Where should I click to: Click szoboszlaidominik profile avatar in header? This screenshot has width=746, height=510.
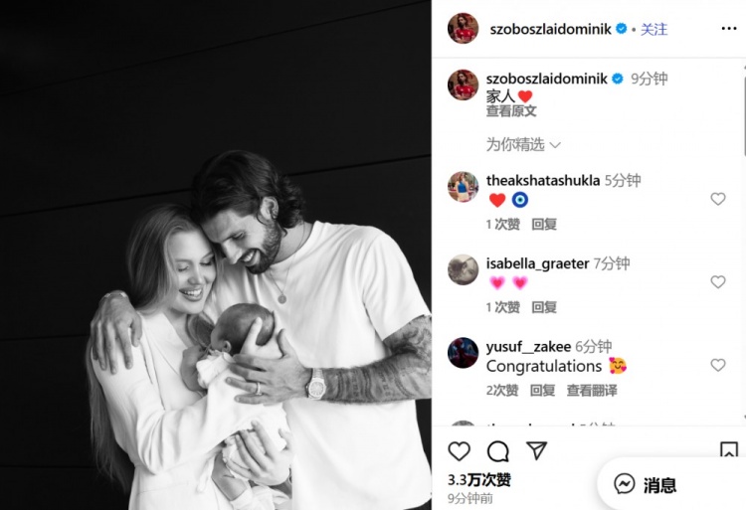[x=463, y=29]
